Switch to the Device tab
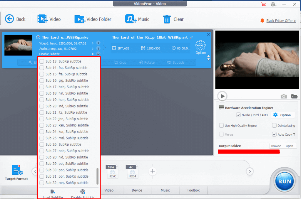 [137, 190]
